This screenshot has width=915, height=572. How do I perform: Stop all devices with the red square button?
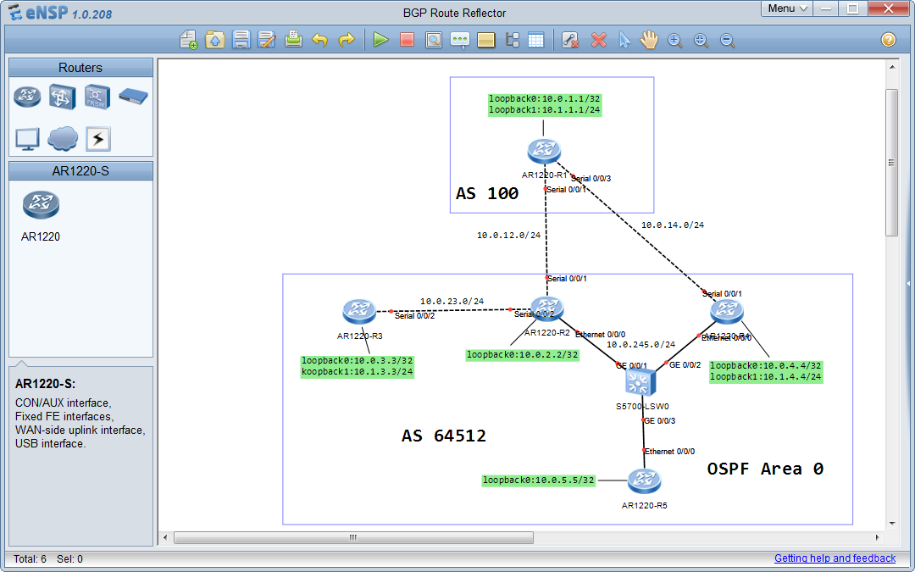click(407, 40)
